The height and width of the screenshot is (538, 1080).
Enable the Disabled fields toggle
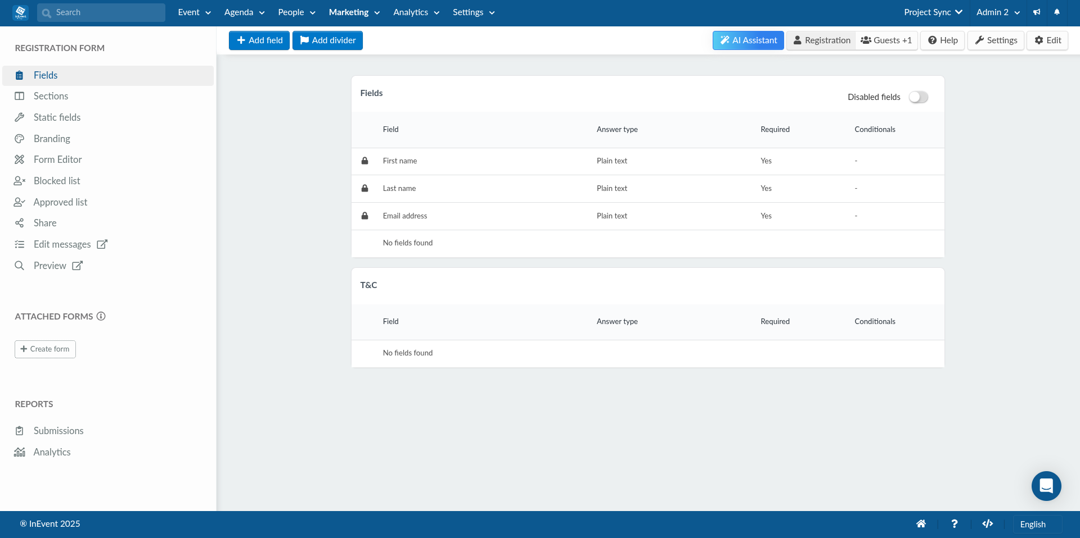918,97
